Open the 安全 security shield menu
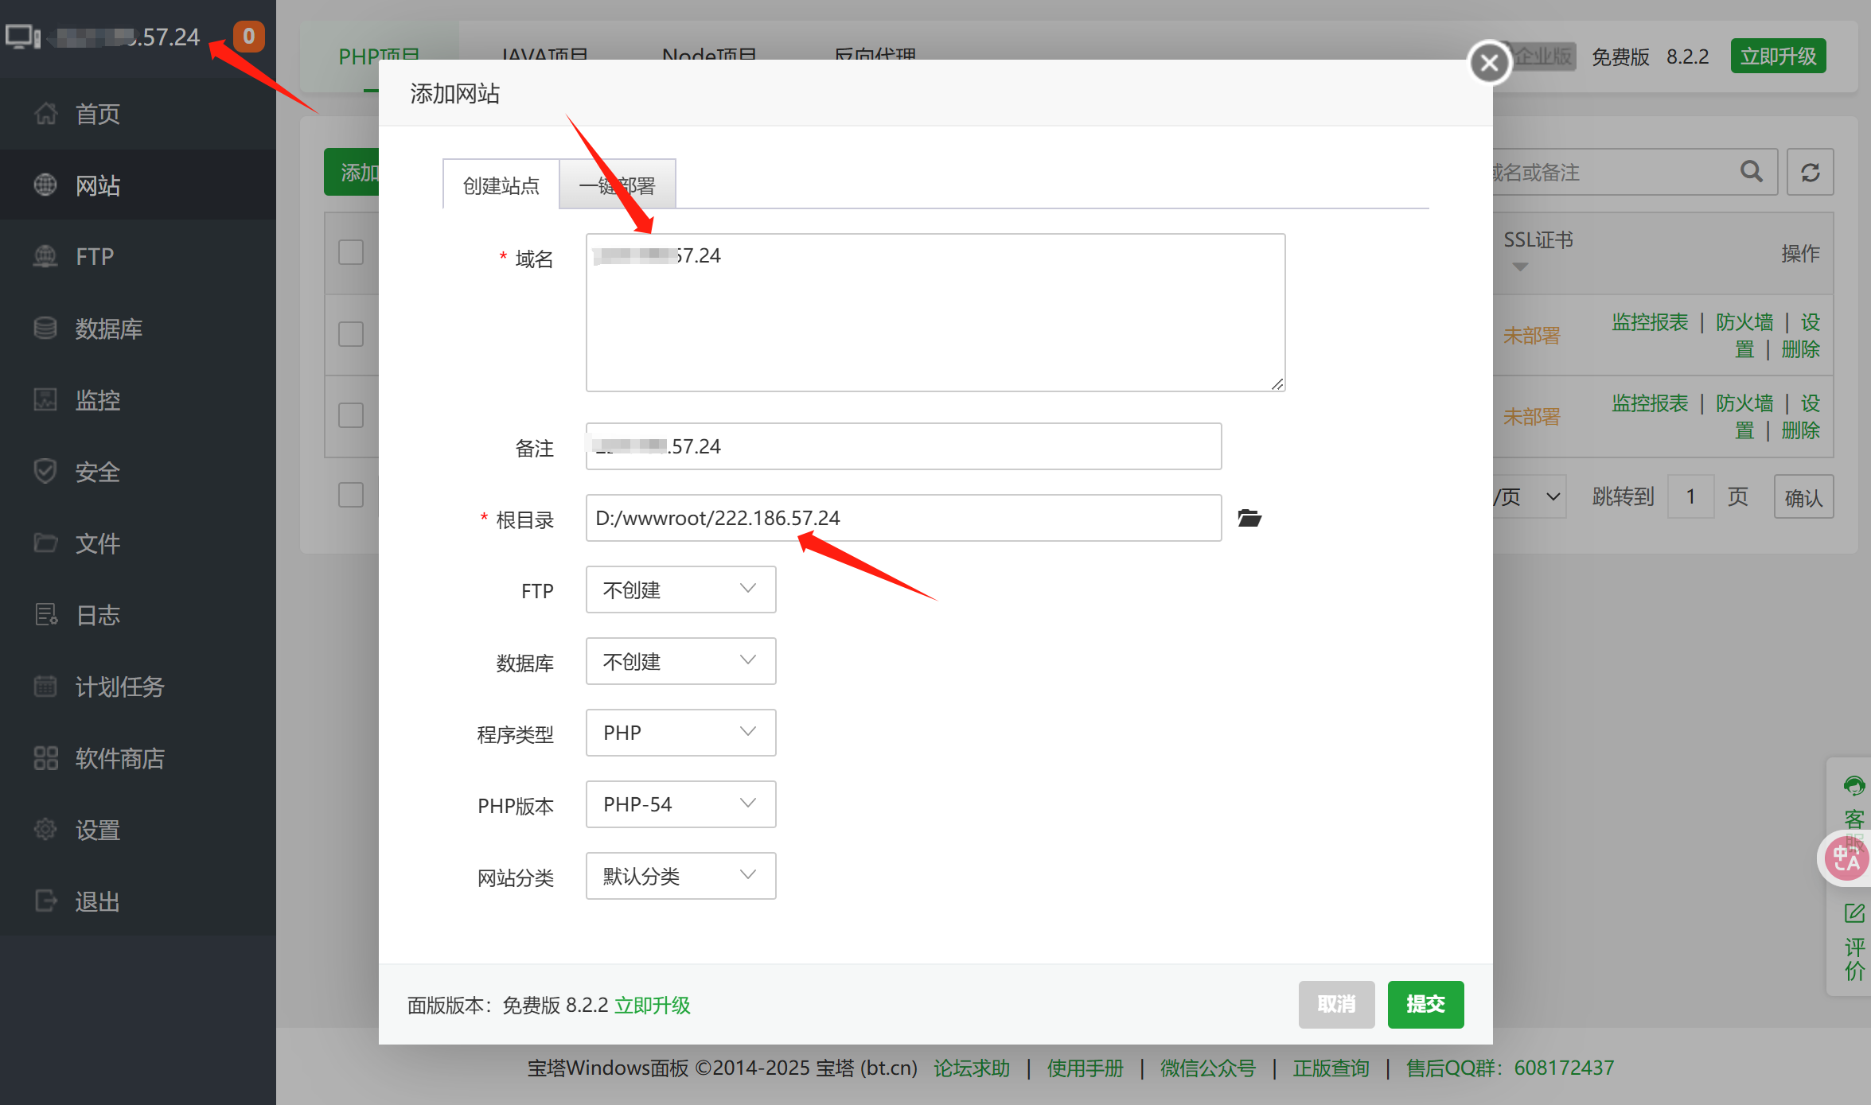Screen dimensions: 1871x1105 [x=45, y=472]
